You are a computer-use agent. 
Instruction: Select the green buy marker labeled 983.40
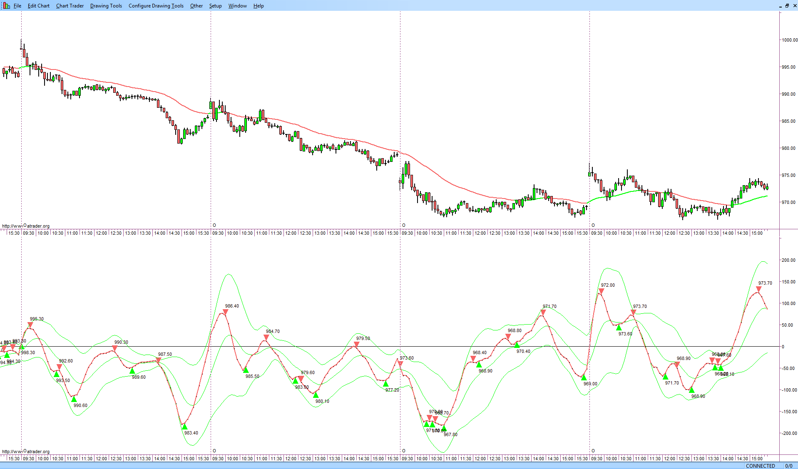(x=185, y=427)
